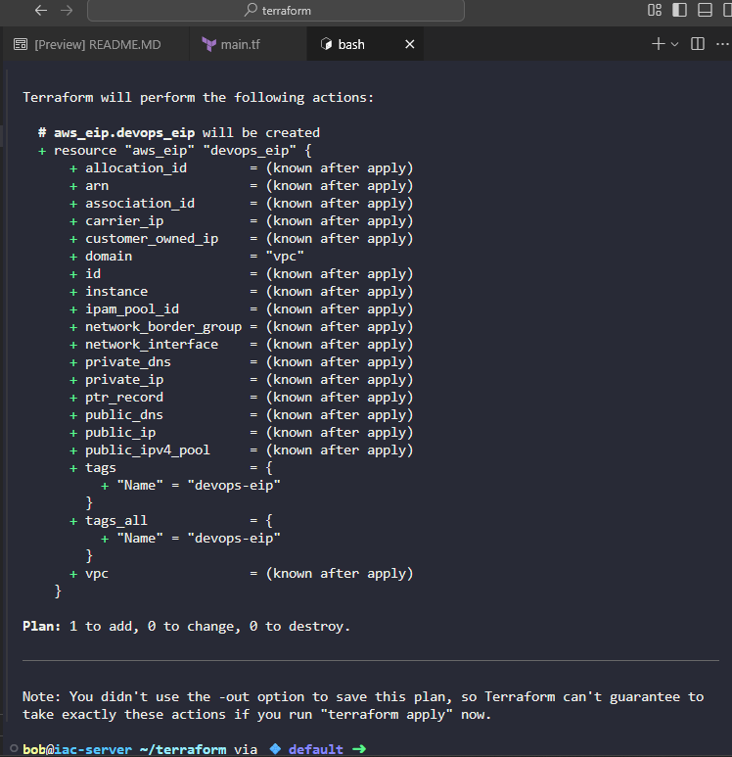The image size is (732, 757).
Task: Click the customer_owned_ip attribute line
Action: click(x=242, y=239)
